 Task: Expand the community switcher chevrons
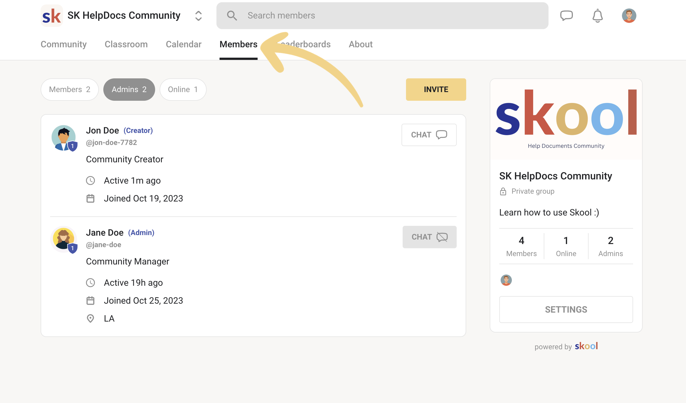pyautogui.click(x=198, y=16)
